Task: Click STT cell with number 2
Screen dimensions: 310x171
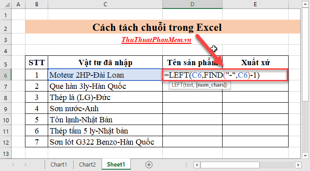Action: pyautogui.click(x=37, y=86)
